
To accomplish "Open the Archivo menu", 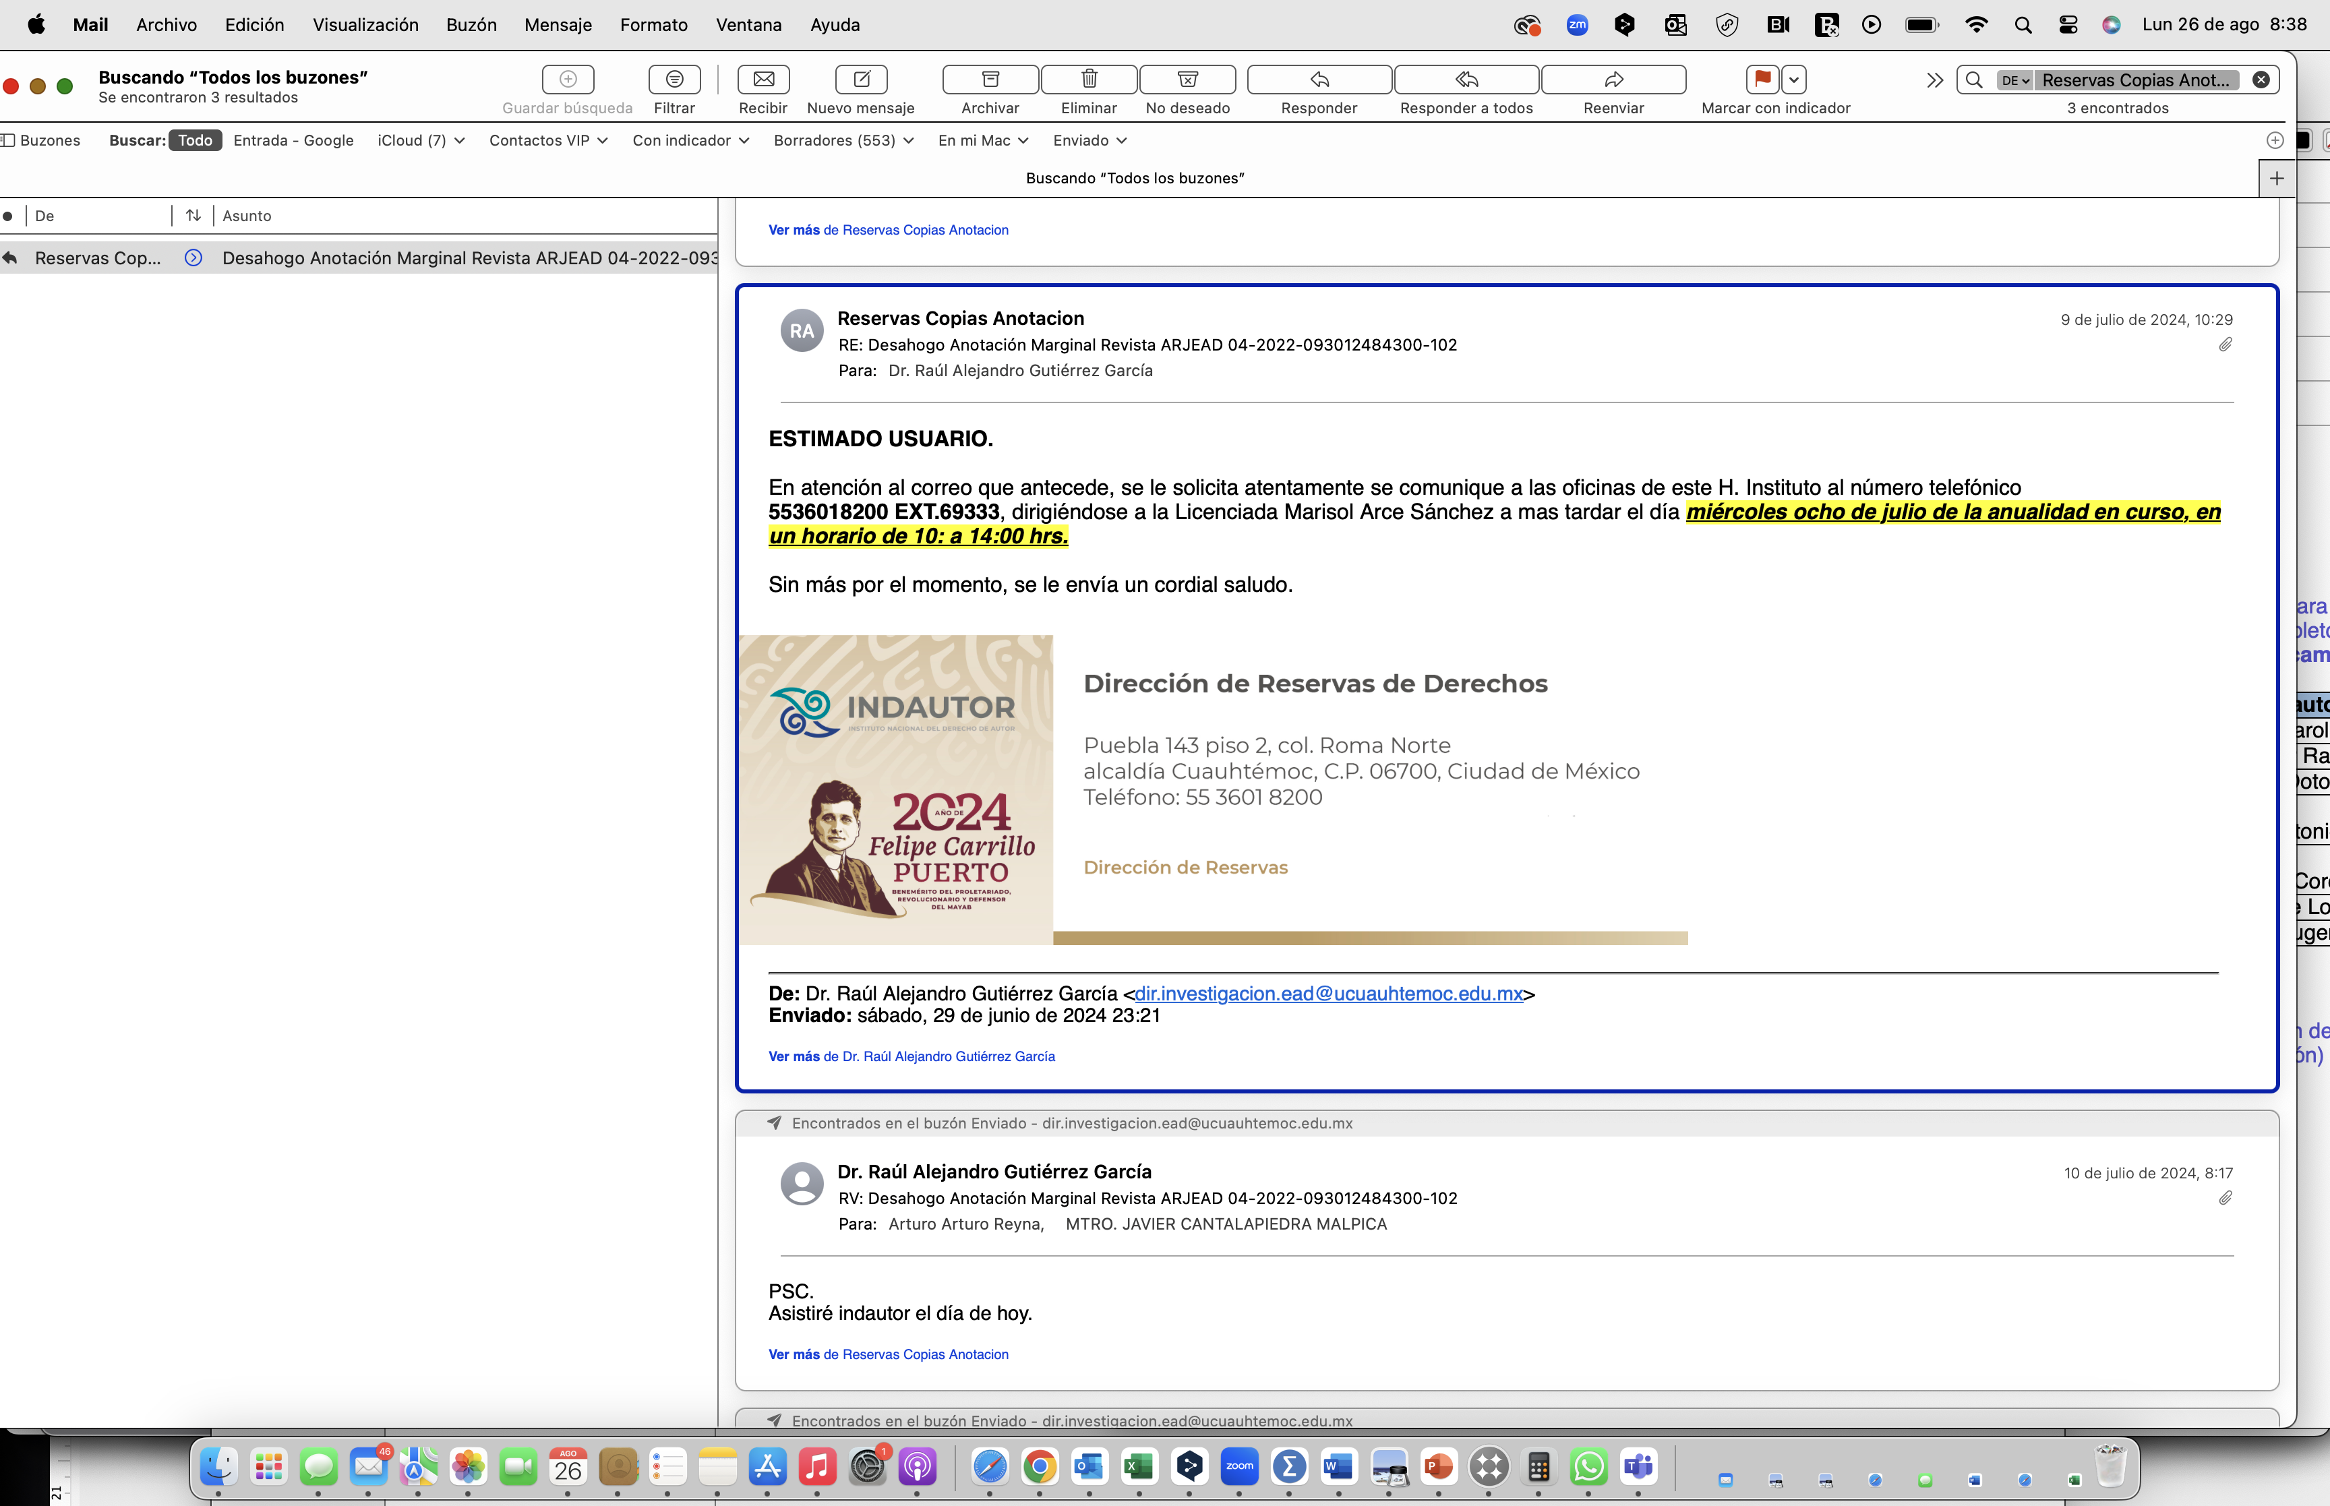I will click(x=167, y=24).
